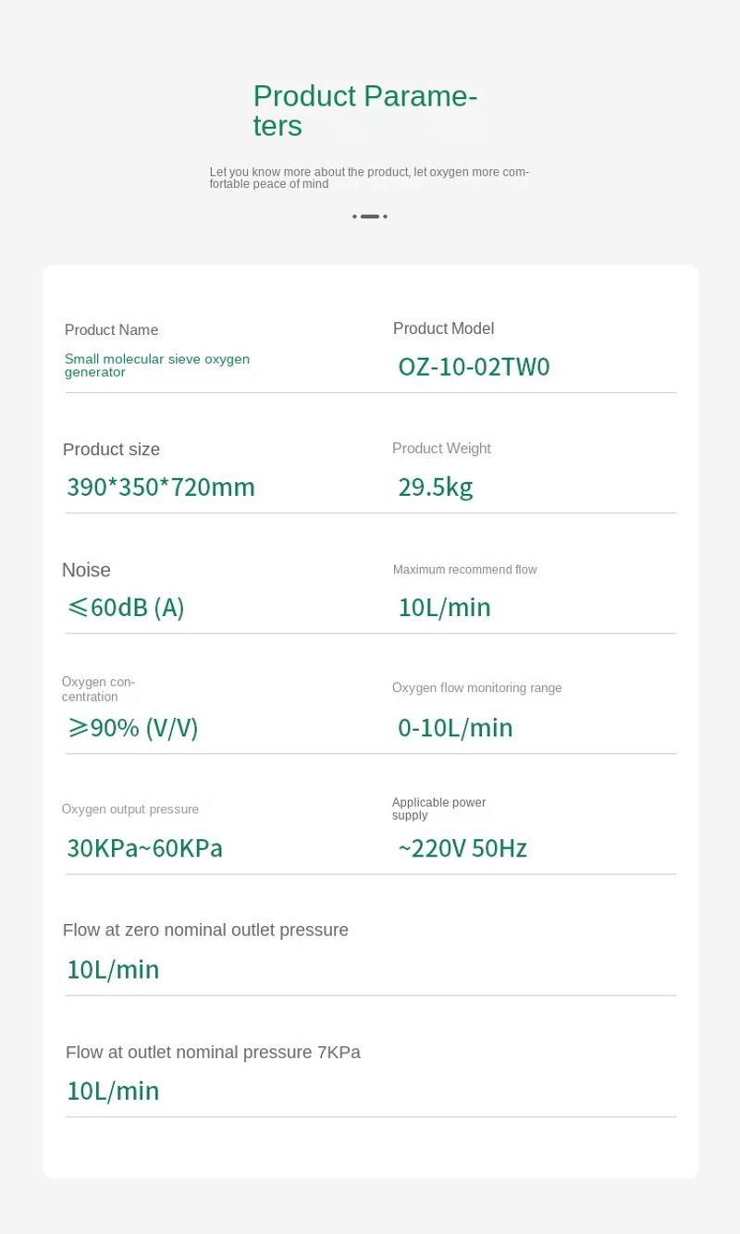
Task: Click the small molecular sieve oxygen generator text
Action: pyautogui.click(x=156, y=365)
